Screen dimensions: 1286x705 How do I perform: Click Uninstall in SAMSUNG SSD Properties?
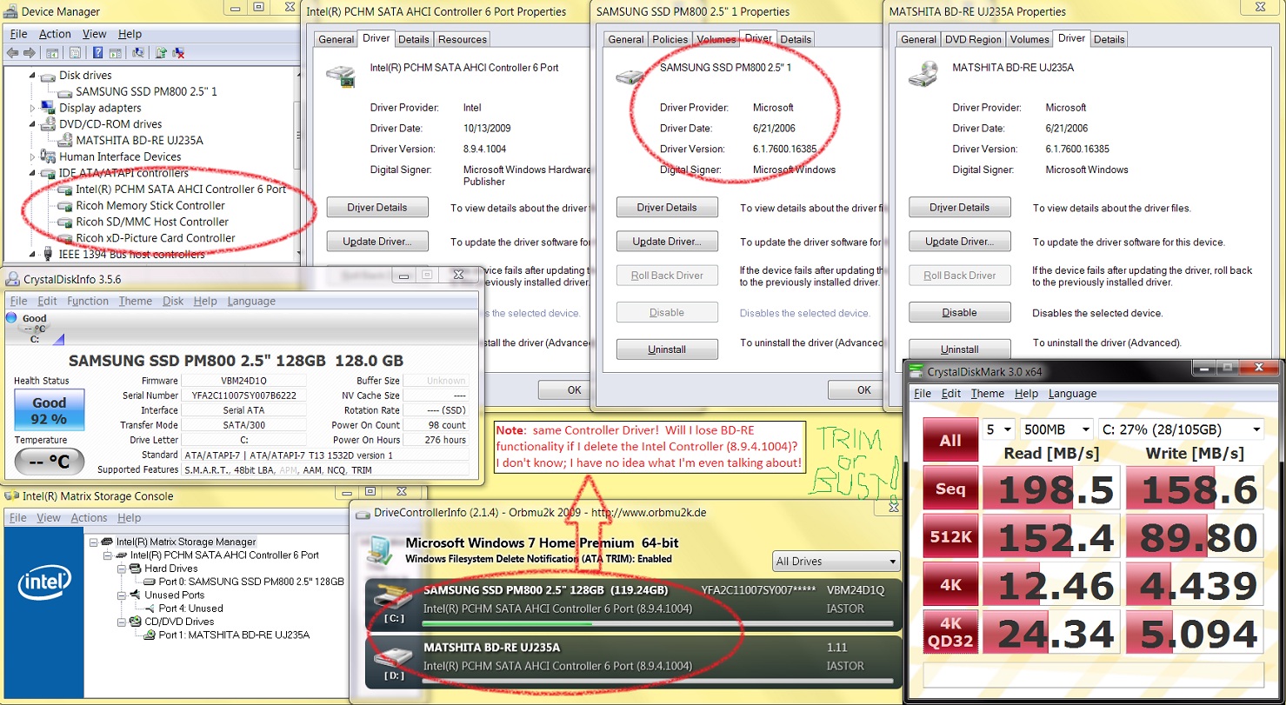[667, 349]
